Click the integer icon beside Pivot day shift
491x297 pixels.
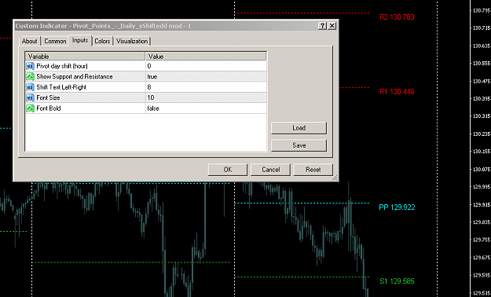[x=30, y=66]
